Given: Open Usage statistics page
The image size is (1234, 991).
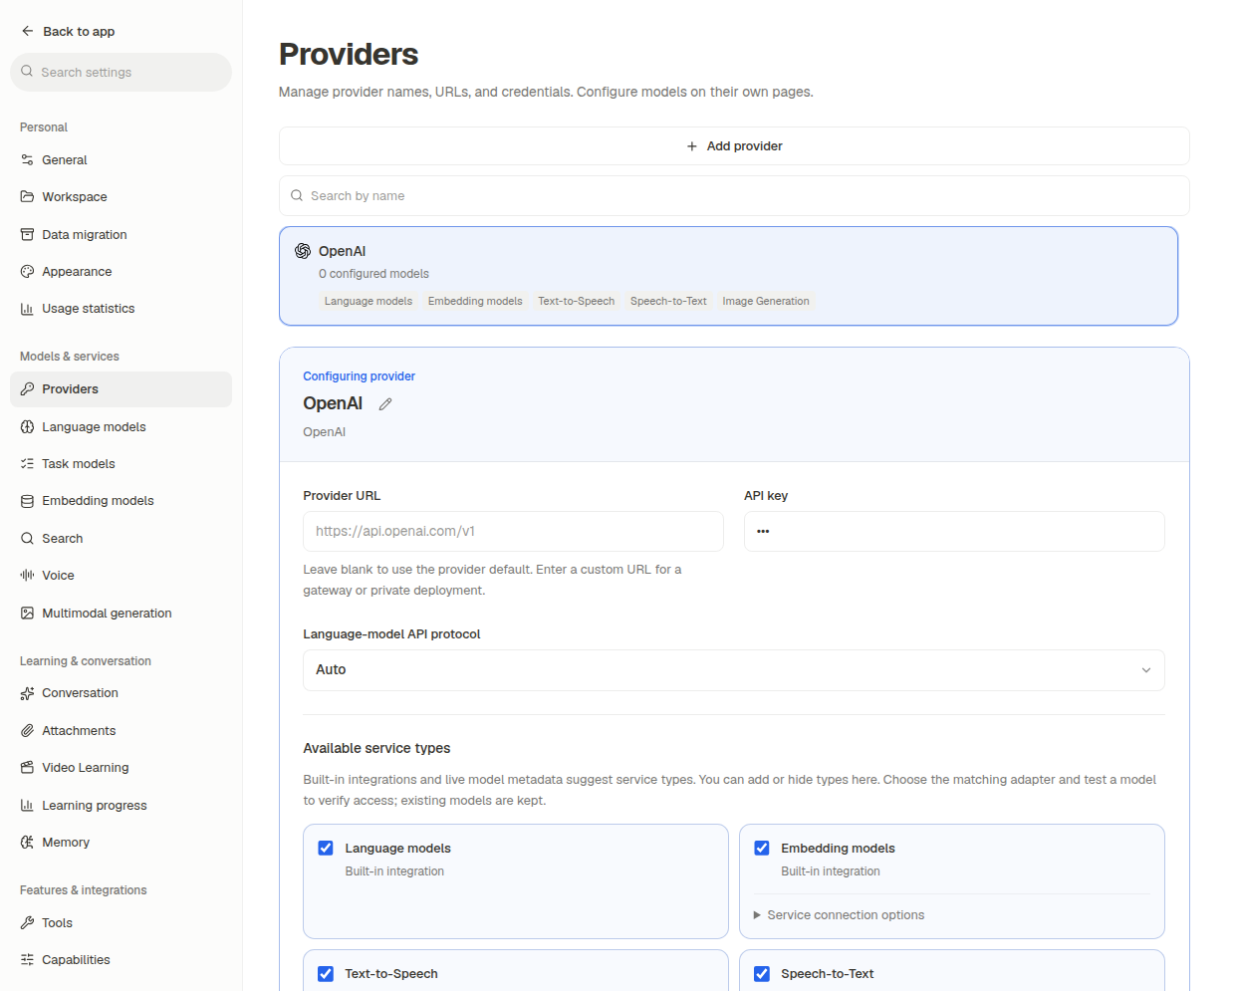Looking at the screenshot, I should tap(121, 309).
